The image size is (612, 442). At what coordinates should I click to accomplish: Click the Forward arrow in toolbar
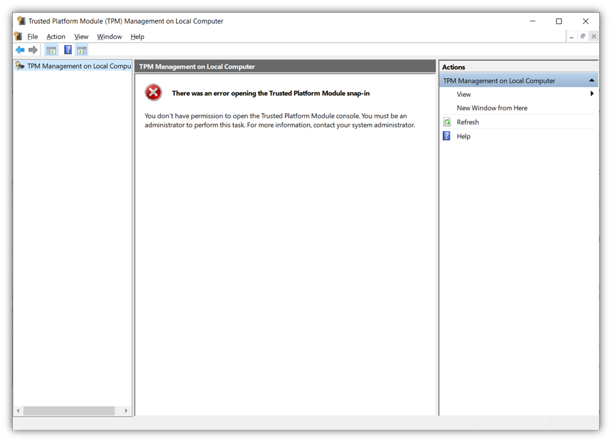click(33, 50)
